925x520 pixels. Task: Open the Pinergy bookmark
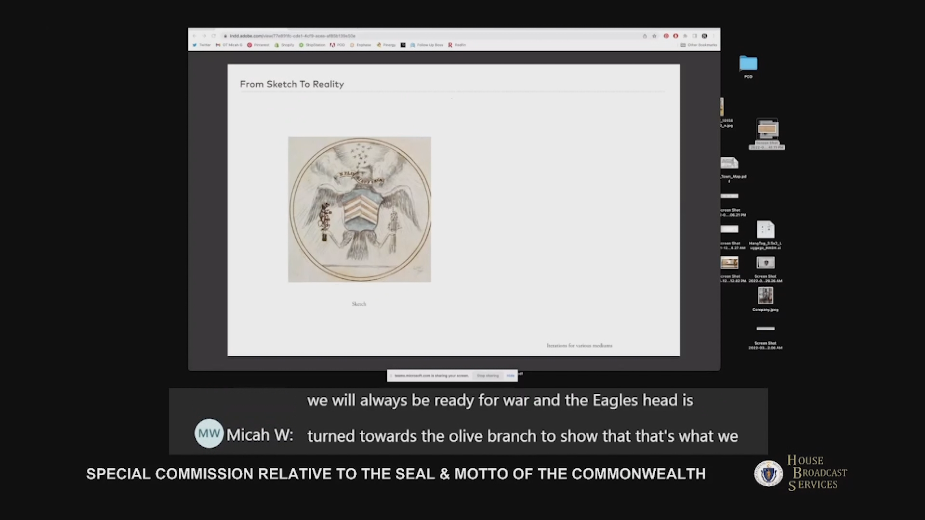(x=386, y=45)
